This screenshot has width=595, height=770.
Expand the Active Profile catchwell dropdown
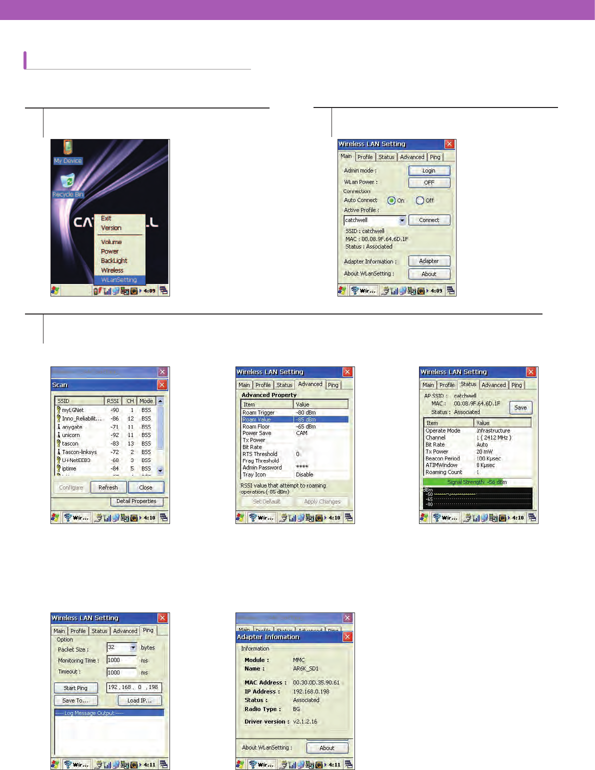pyautogui.click(x=402, y=220)
